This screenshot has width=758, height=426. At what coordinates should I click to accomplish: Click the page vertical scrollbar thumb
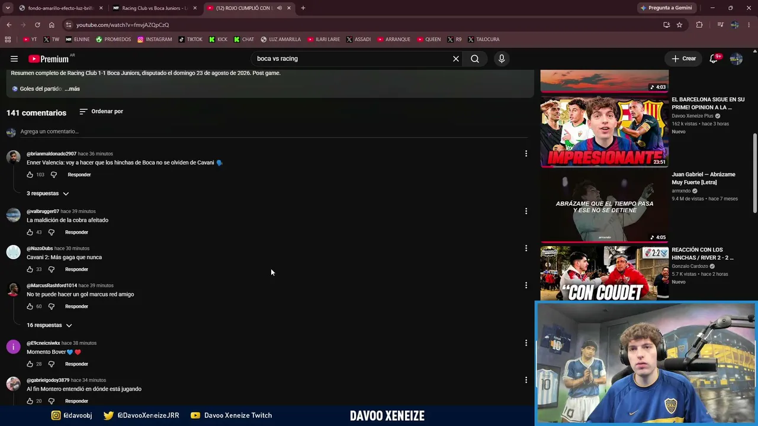pos(754,173)
